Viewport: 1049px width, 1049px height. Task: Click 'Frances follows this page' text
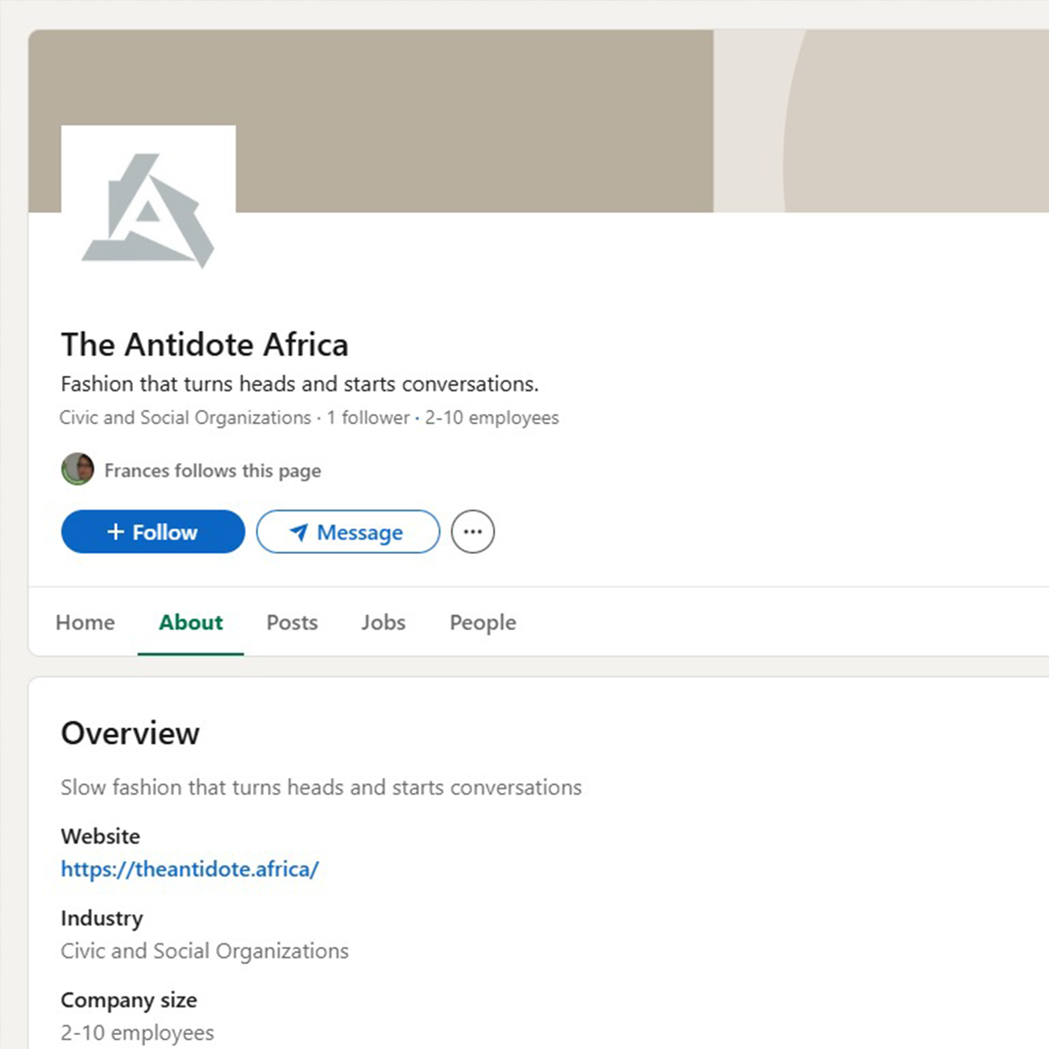[x=212, y=470]
